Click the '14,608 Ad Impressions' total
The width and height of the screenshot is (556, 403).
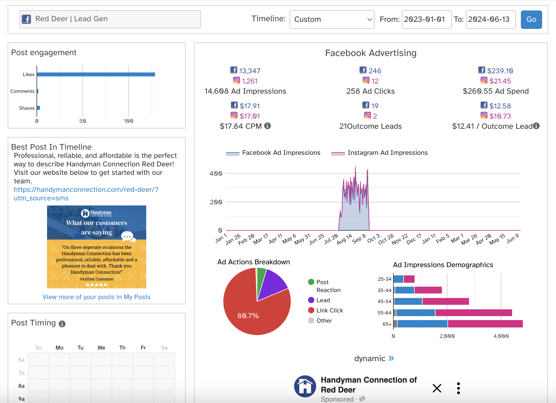(x=245, y=91)
